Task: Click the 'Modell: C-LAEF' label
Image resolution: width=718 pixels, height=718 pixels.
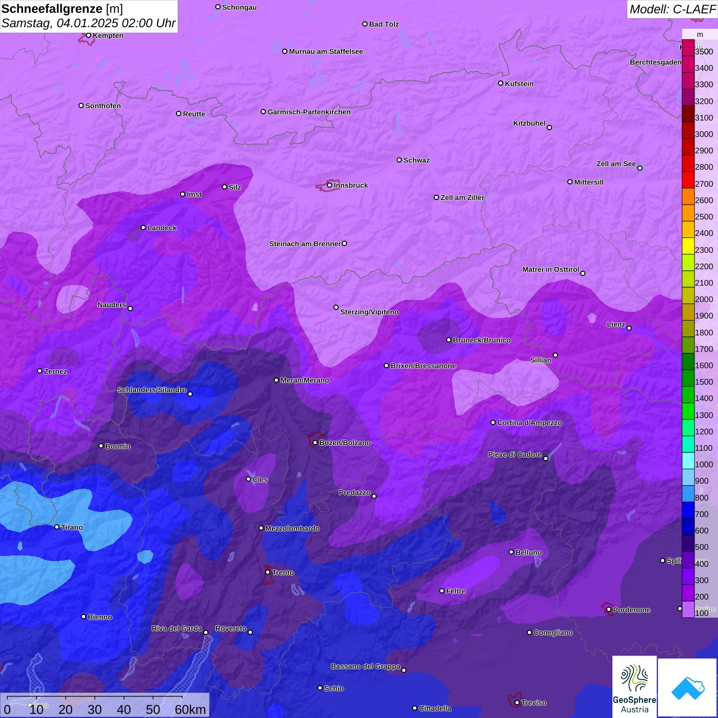Action: [672, 9]
